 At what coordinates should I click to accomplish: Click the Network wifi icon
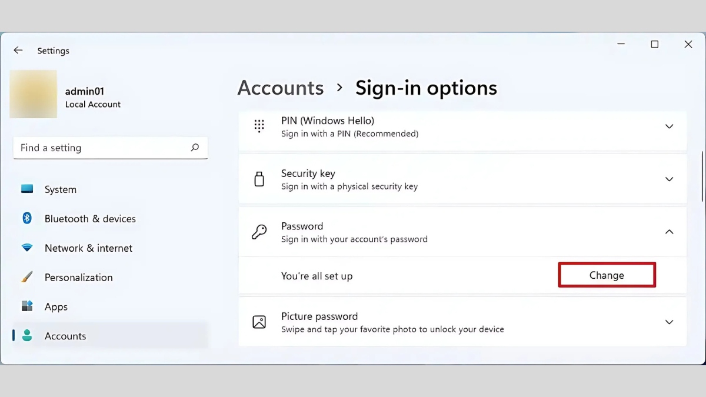[x=27, y=248]
